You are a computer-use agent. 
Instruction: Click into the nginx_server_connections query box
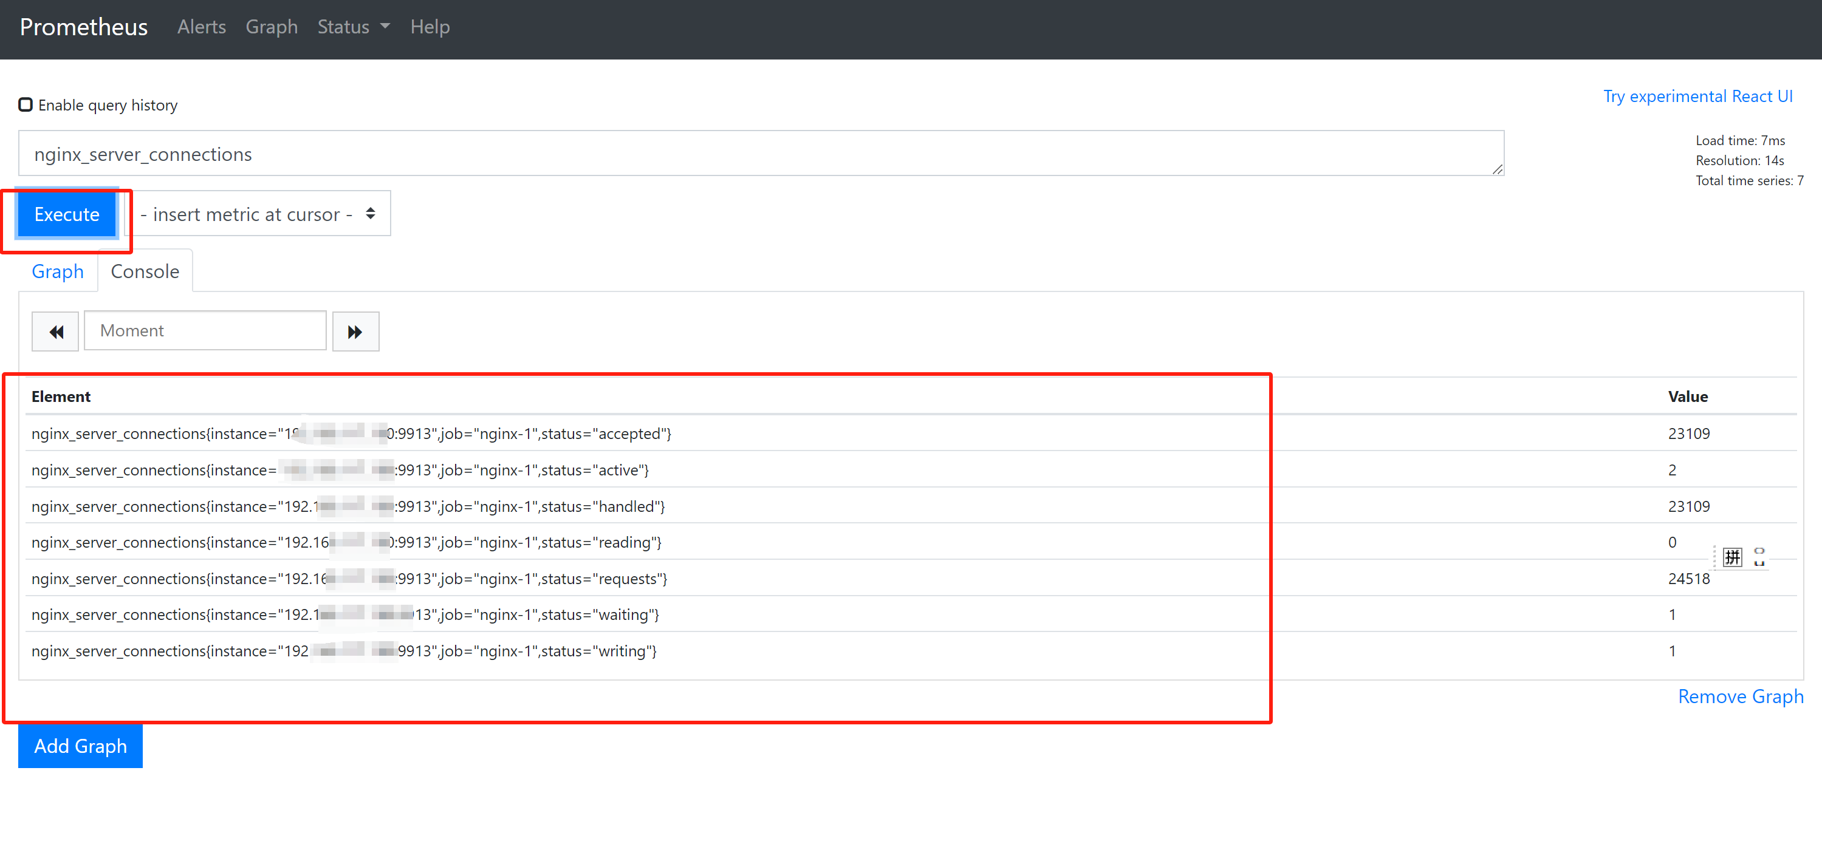(761, 154)
